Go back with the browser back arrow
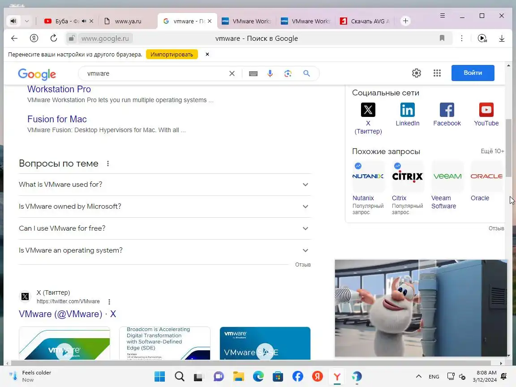This screenshot has height=387, width=516. (14, 38)
